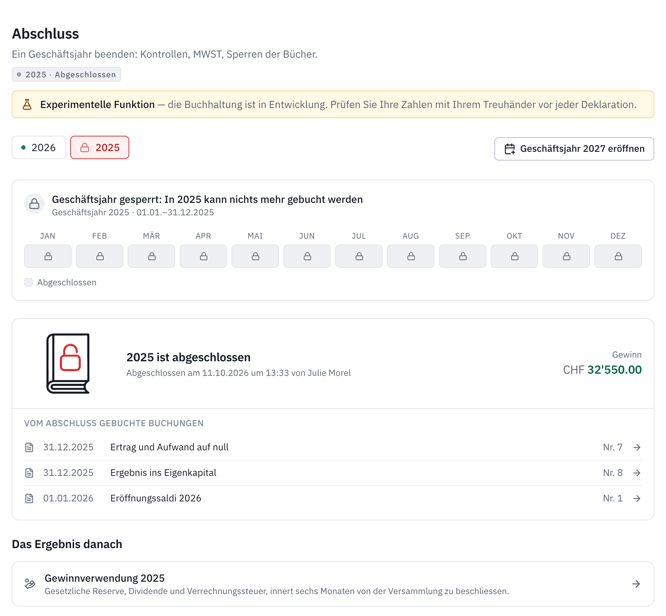
Task: Click the document icon for Eröffnungssaldi 2026
Action: 29,498
